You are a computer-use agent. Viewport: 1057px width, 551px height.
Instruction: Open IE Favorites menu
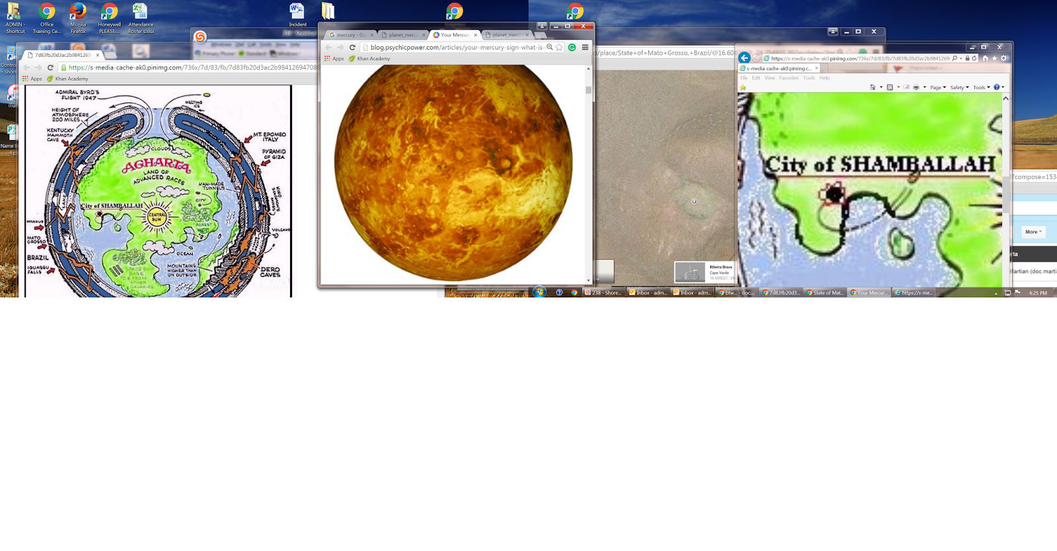789,78
